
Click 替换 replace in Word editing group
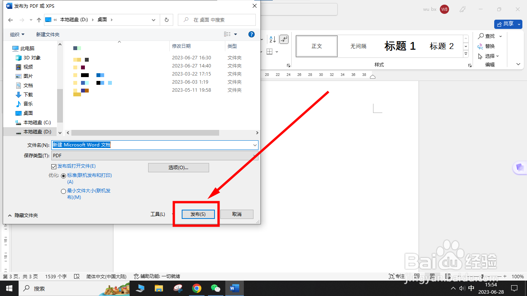(x=486, y=46)
